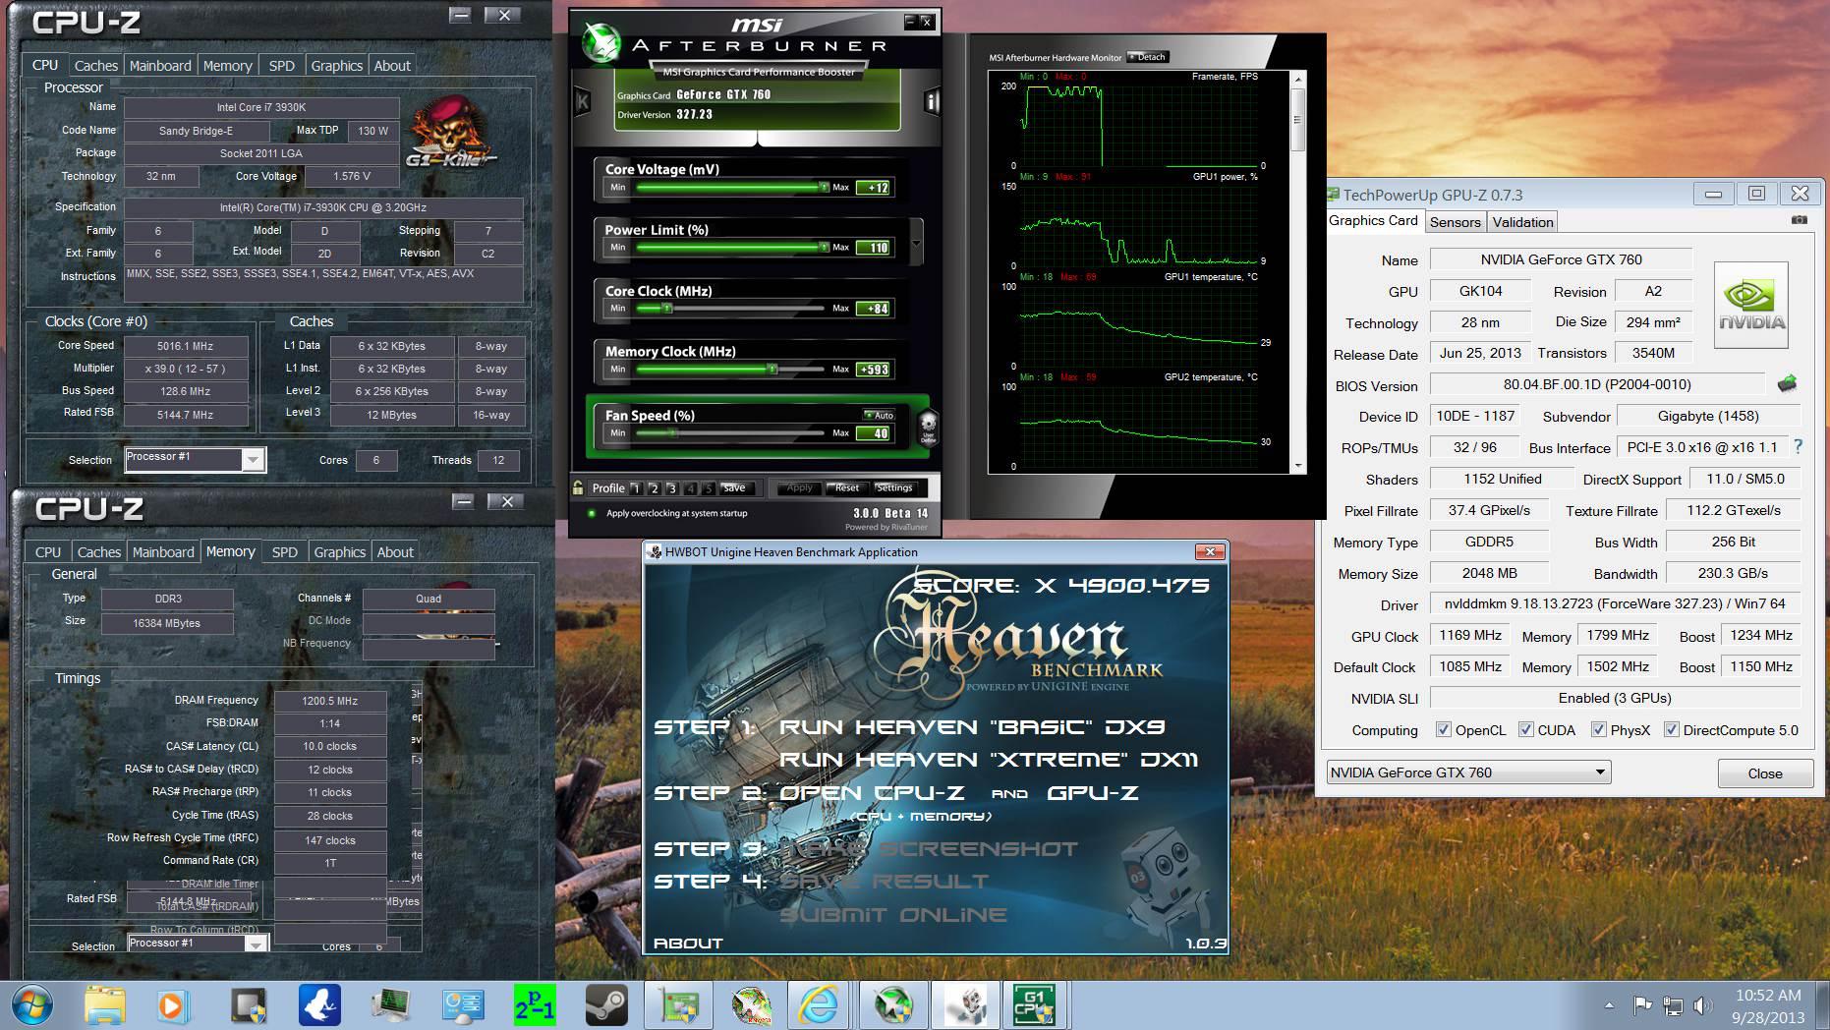Show hidden tray icons arrow
This screenshot has width=1830, height=1030.
(1609, 1005)
